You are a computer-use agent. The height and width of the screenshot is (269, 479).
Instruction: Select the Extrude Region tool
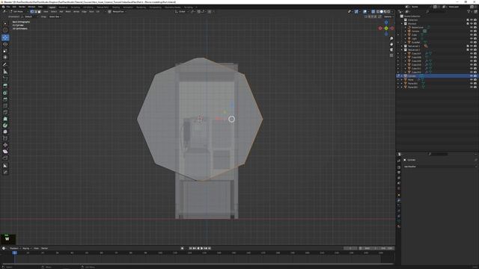click(x=5, y=86)
